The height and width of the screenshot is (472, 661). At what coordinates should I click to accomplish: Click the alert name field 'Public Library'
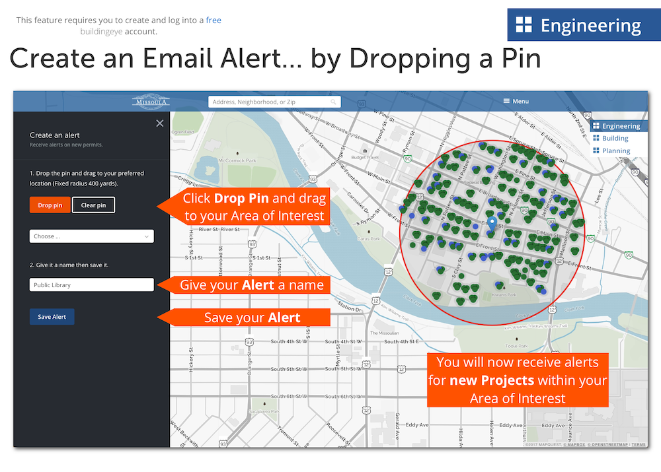[91, 285]
